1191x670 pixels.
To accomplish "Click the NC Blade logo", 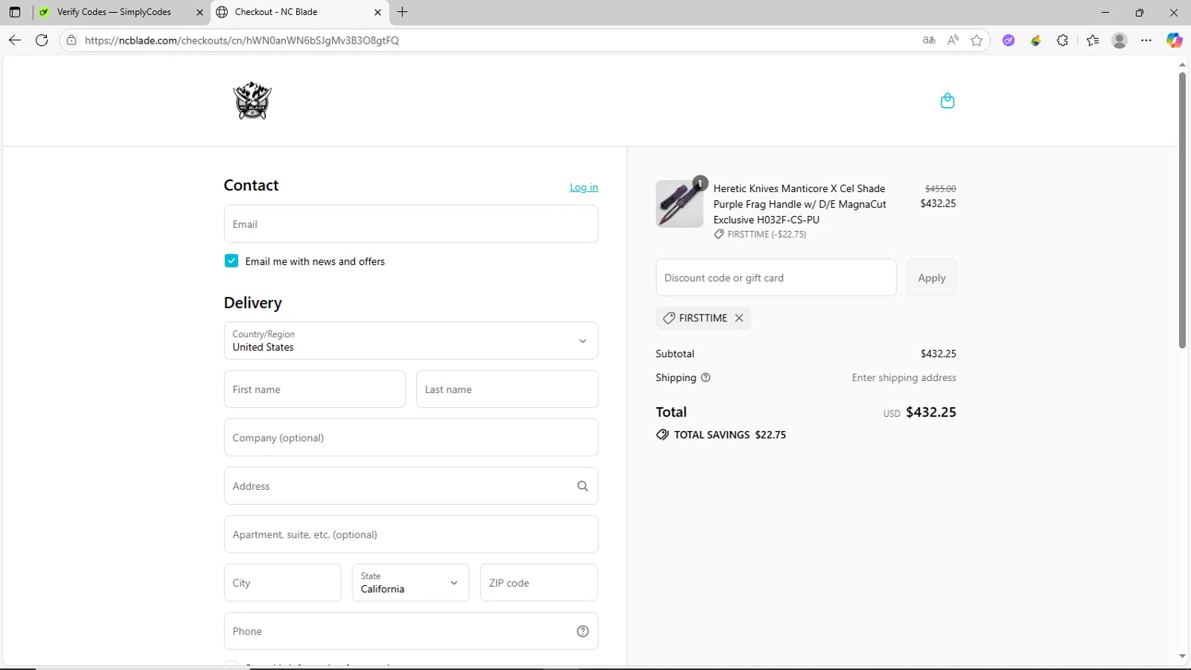I will tap(252, 101).
